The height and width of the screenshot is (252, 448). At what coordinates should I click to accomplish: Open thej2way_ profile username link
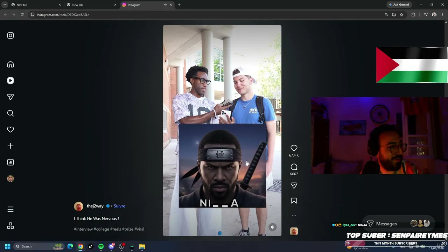tap(96, 206)
